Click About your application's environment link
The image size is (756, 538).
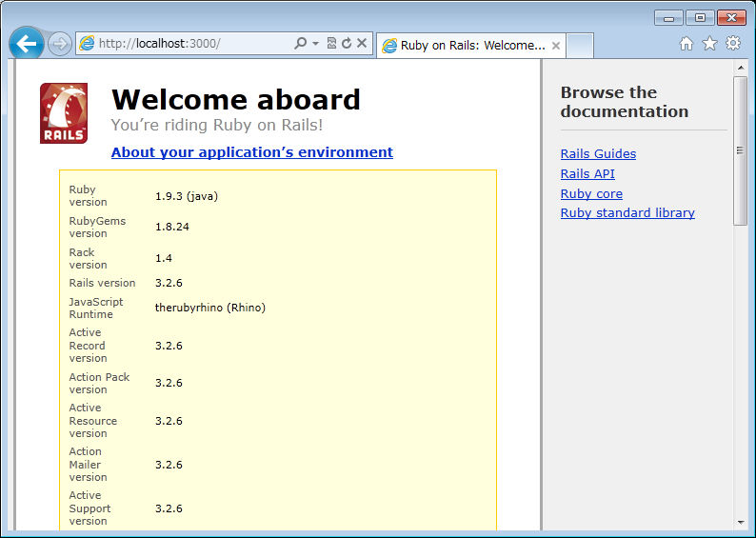(251, 152)
